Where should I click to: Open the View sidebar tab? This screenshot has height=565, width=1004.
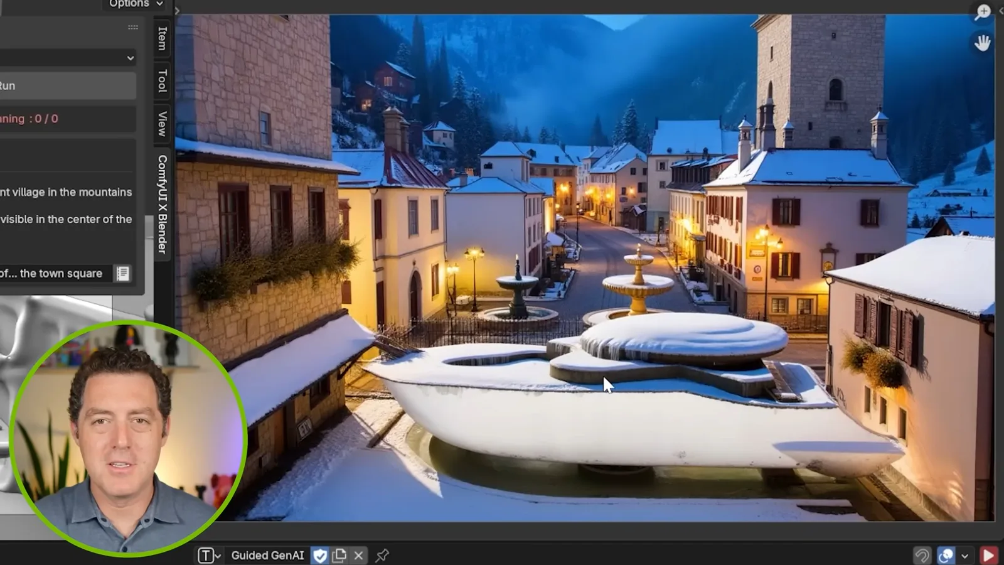tap(163, 124)
